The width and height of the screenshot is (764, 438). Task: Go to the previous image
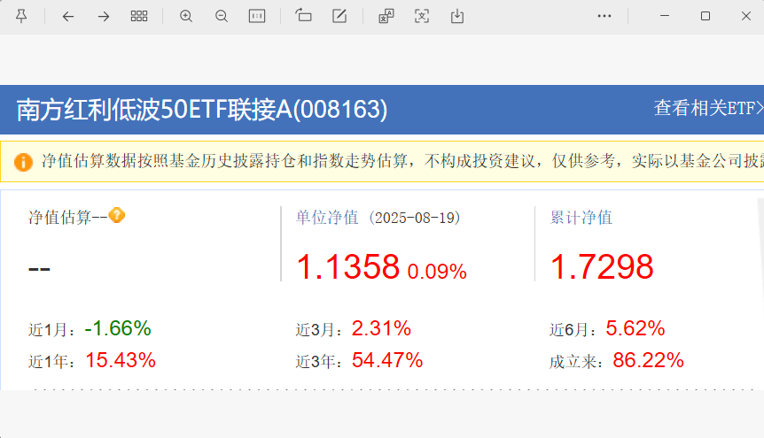(x=68, y=17)
